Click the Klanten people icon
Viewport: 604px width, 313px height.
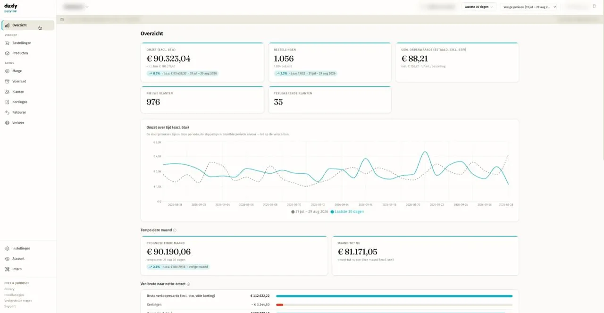click(7, 92)
